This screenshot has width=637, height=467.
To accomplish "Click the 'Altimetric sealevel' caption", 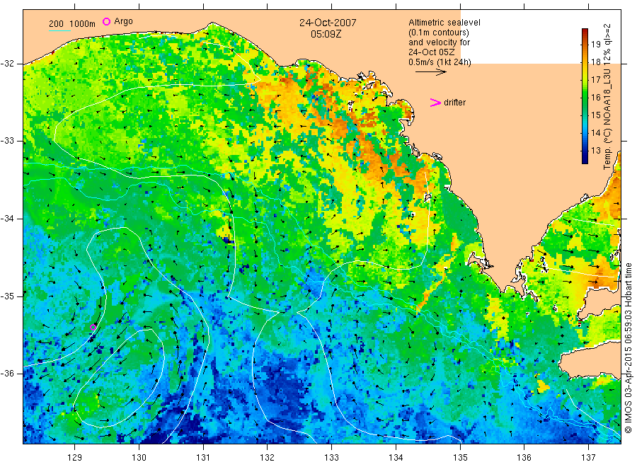I will pyautogui.click(x=444, y=23).
